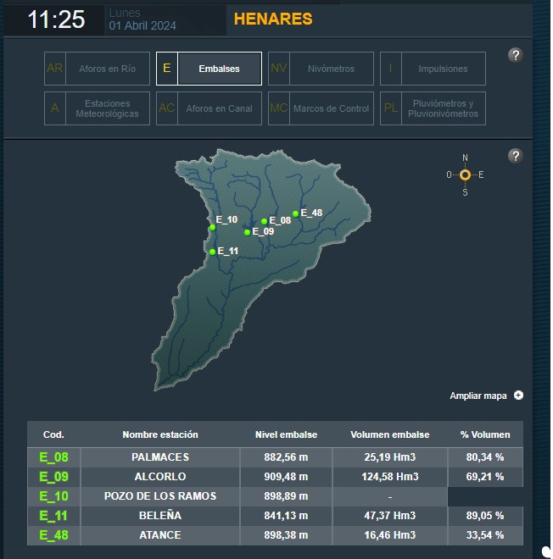553x559 pixels.
Task: Click the ALCORLO station name
Action: (x=160, y=477)
